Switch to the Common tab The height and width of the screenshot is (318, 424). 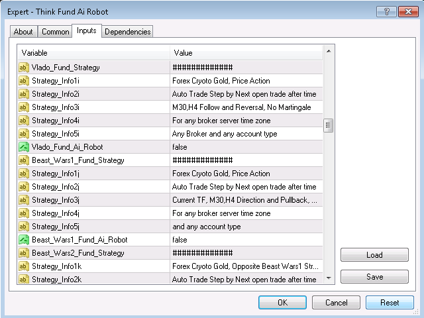point(56,32)
